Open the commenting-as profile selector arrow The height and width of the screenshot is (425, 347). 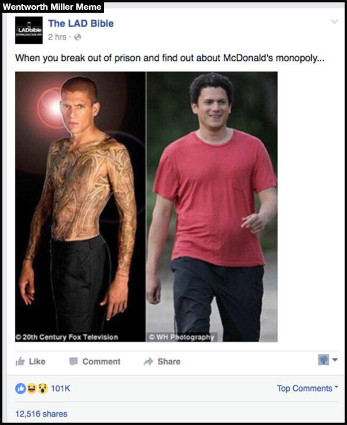[x=335, y=360]
